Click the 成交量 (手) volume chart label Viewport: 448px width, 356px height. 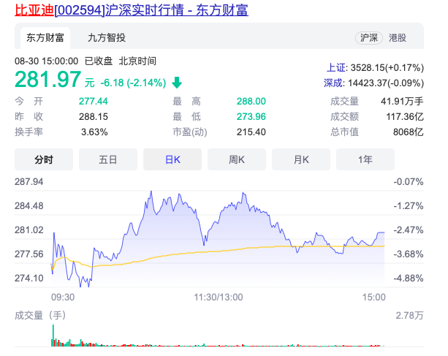[x=40, y=315]
